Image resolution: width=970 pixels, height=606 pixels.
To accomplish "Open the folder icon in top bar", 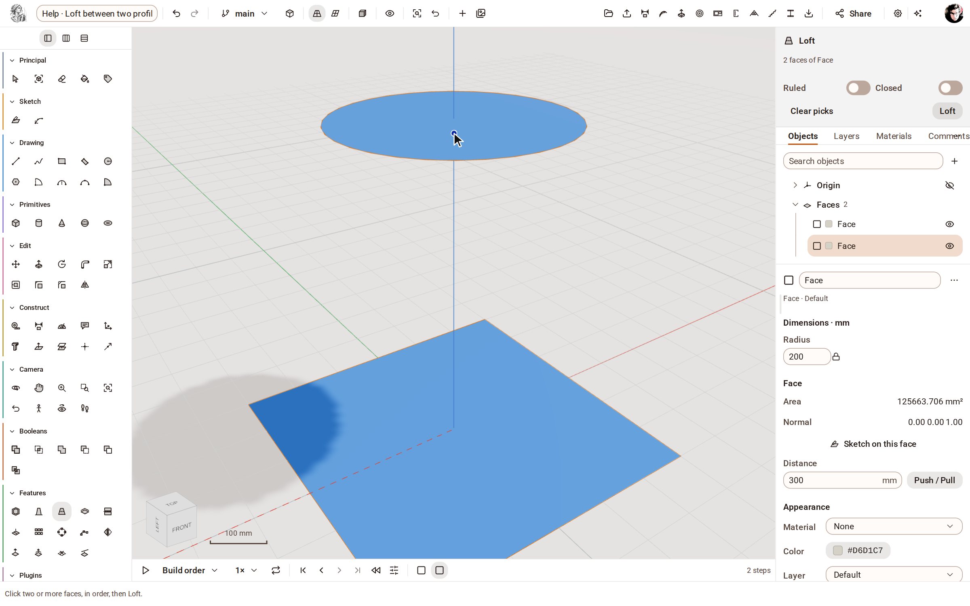I will tap(609, 13).
